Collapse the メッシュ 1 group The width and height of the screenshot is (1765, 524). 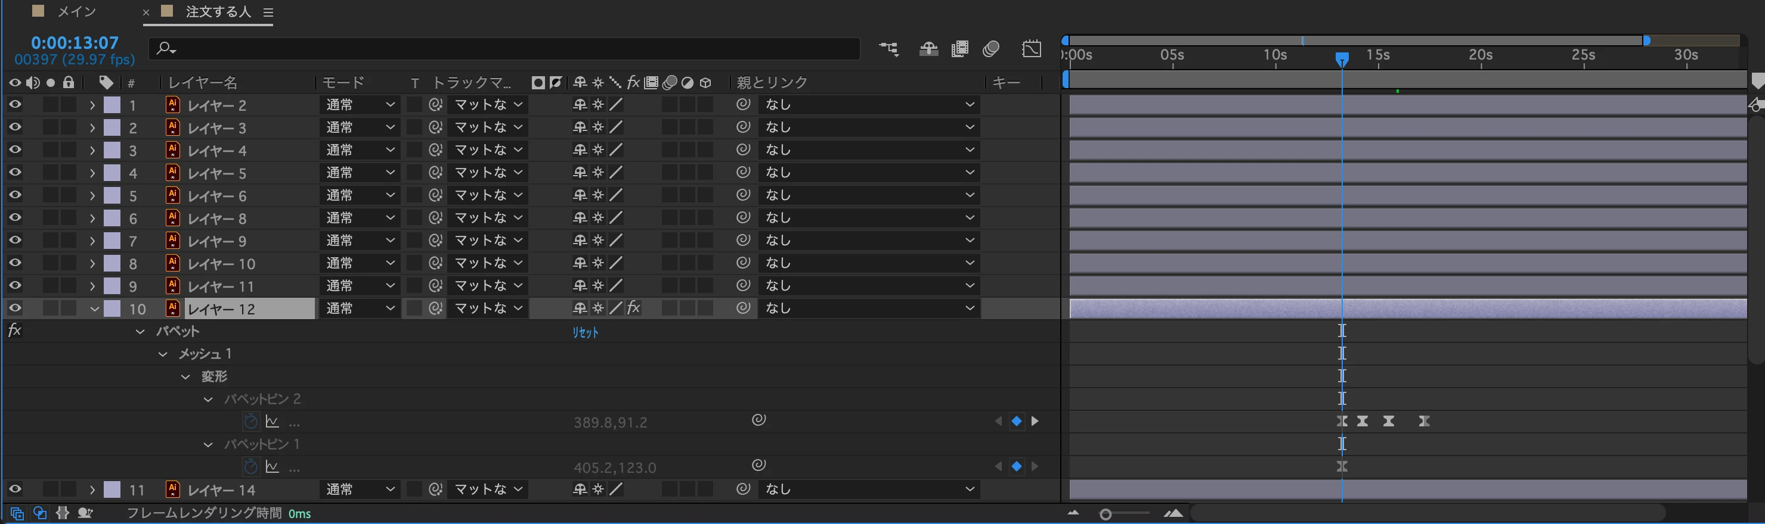163,354
